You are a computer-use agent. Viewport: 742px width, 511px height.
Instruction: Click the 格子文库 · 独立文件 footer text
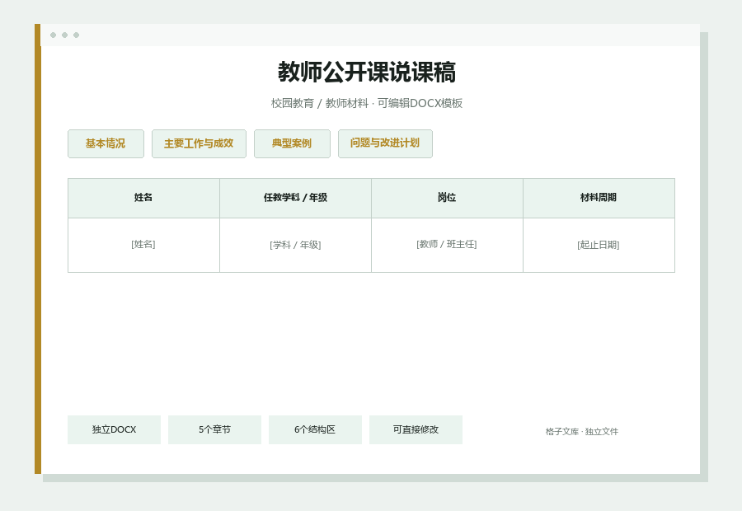point(581,432)
